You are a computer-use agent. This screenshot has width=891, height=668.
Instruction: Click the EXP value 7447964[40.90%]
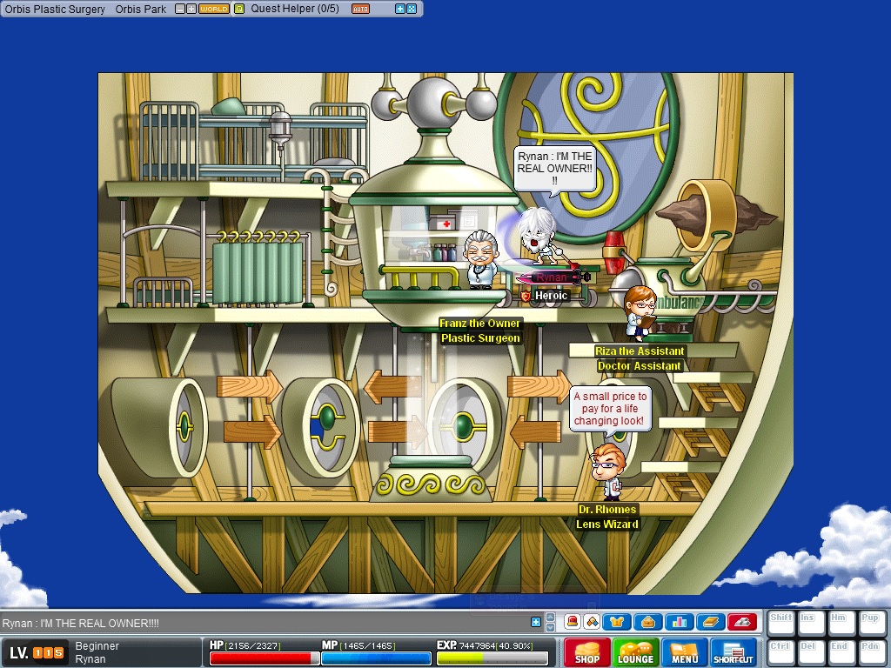coord(495,646)
